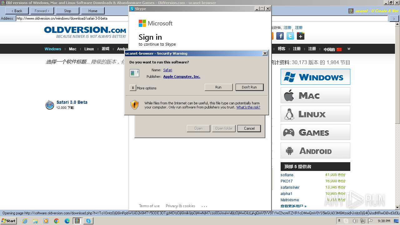Screen dimensions: 400x225
Task: Open contributor Matrixisme's profile
Action: (x=290, y=200)
